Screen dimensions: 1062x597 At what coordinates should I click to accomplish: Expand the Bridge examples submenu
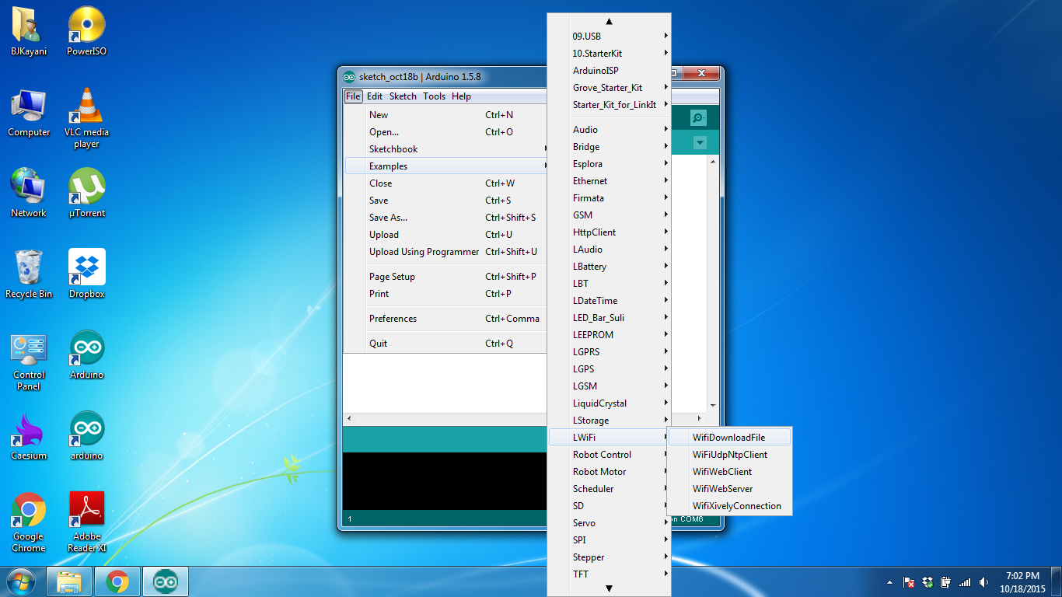click(x=609, y=147)
